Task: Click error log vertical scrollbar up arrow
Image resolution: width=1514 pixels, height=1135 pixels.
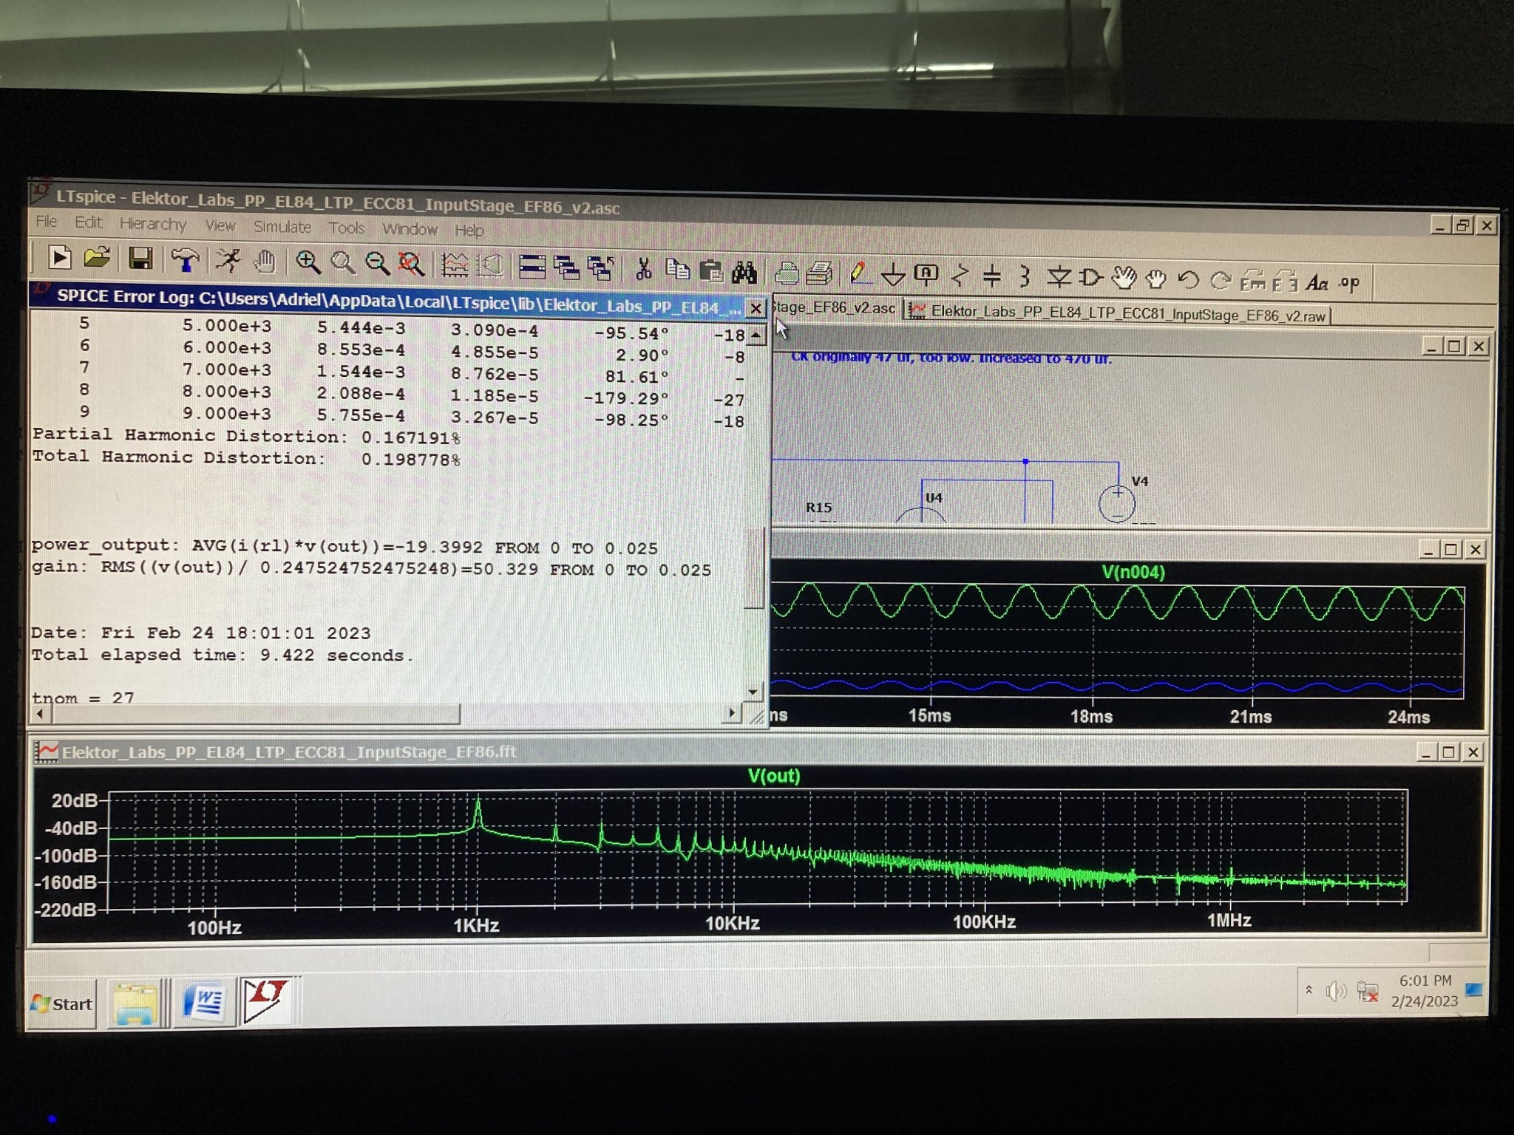Action: coord(756,335)
